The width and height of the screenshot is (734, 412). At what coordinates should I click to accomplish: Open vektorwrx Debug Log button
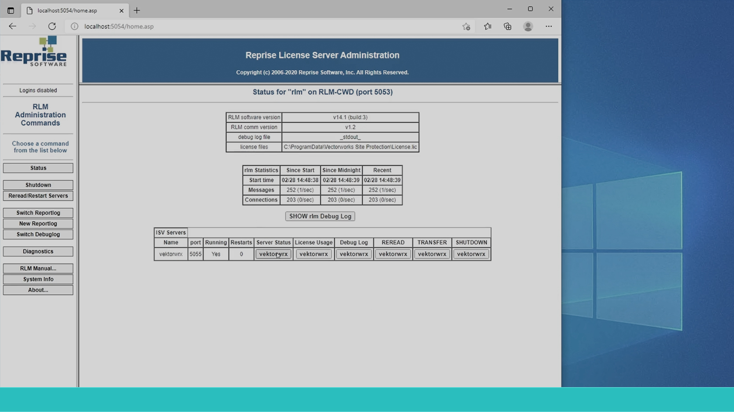click(x=354, y=254)
